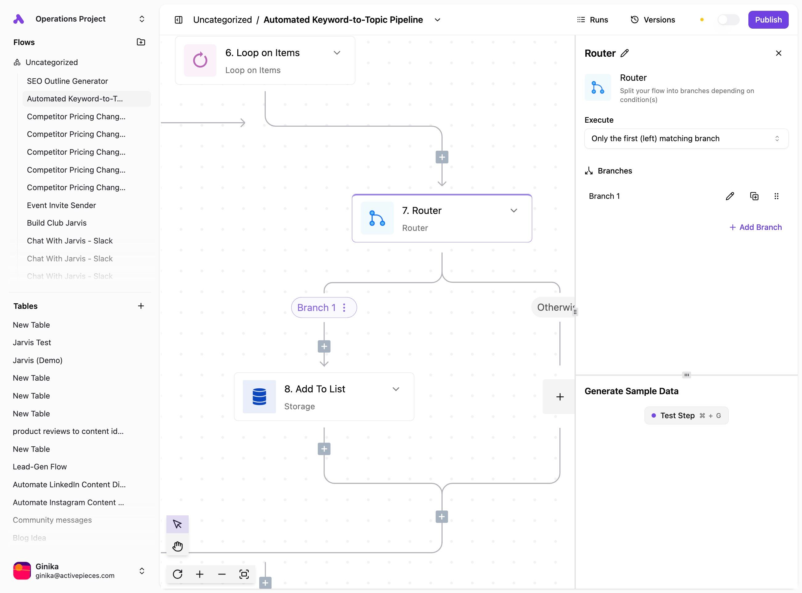Click the panel resize handle above Generate Sample Data

tap(686, 375)
